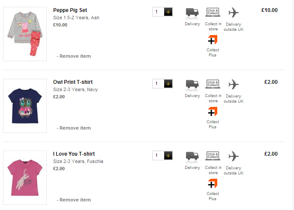Open quantity dropdown arrow for Peppe Pig Set
294x210 pixels.
pos(168,12)
